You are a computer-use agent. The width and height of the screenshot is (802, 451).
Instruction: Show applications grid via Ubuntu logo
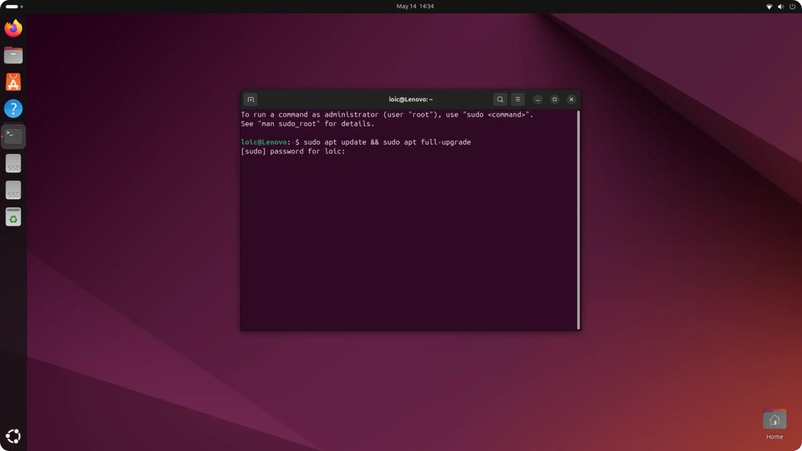pyautogui.click(x=13, y=436)
